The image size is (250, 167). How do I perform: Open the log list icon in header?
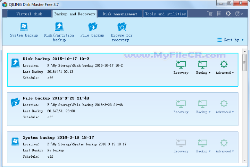tap(219, 14)
